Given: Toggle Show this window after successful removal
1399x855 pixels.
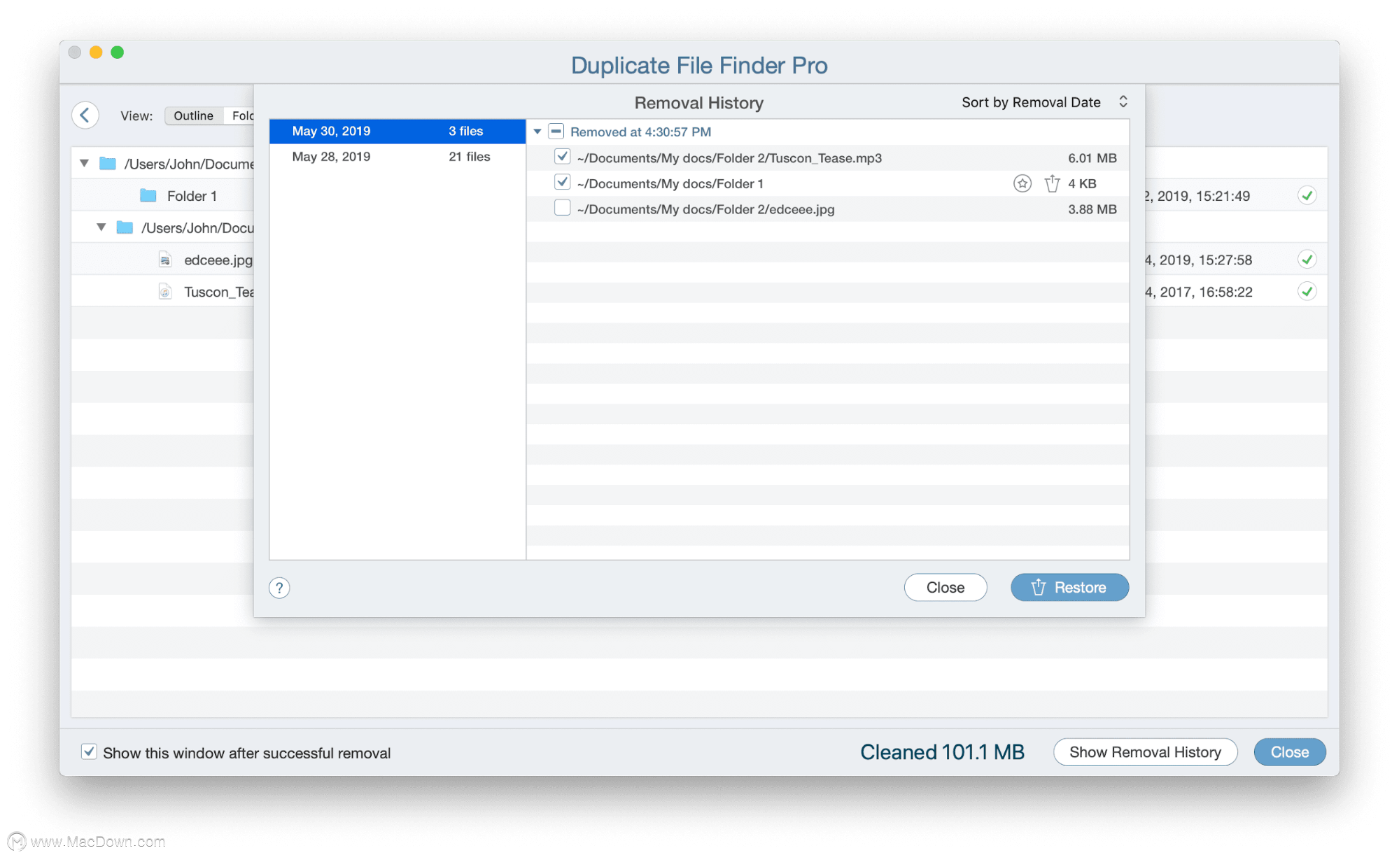Looking at the screenshot, I should [x=89, y=751].
